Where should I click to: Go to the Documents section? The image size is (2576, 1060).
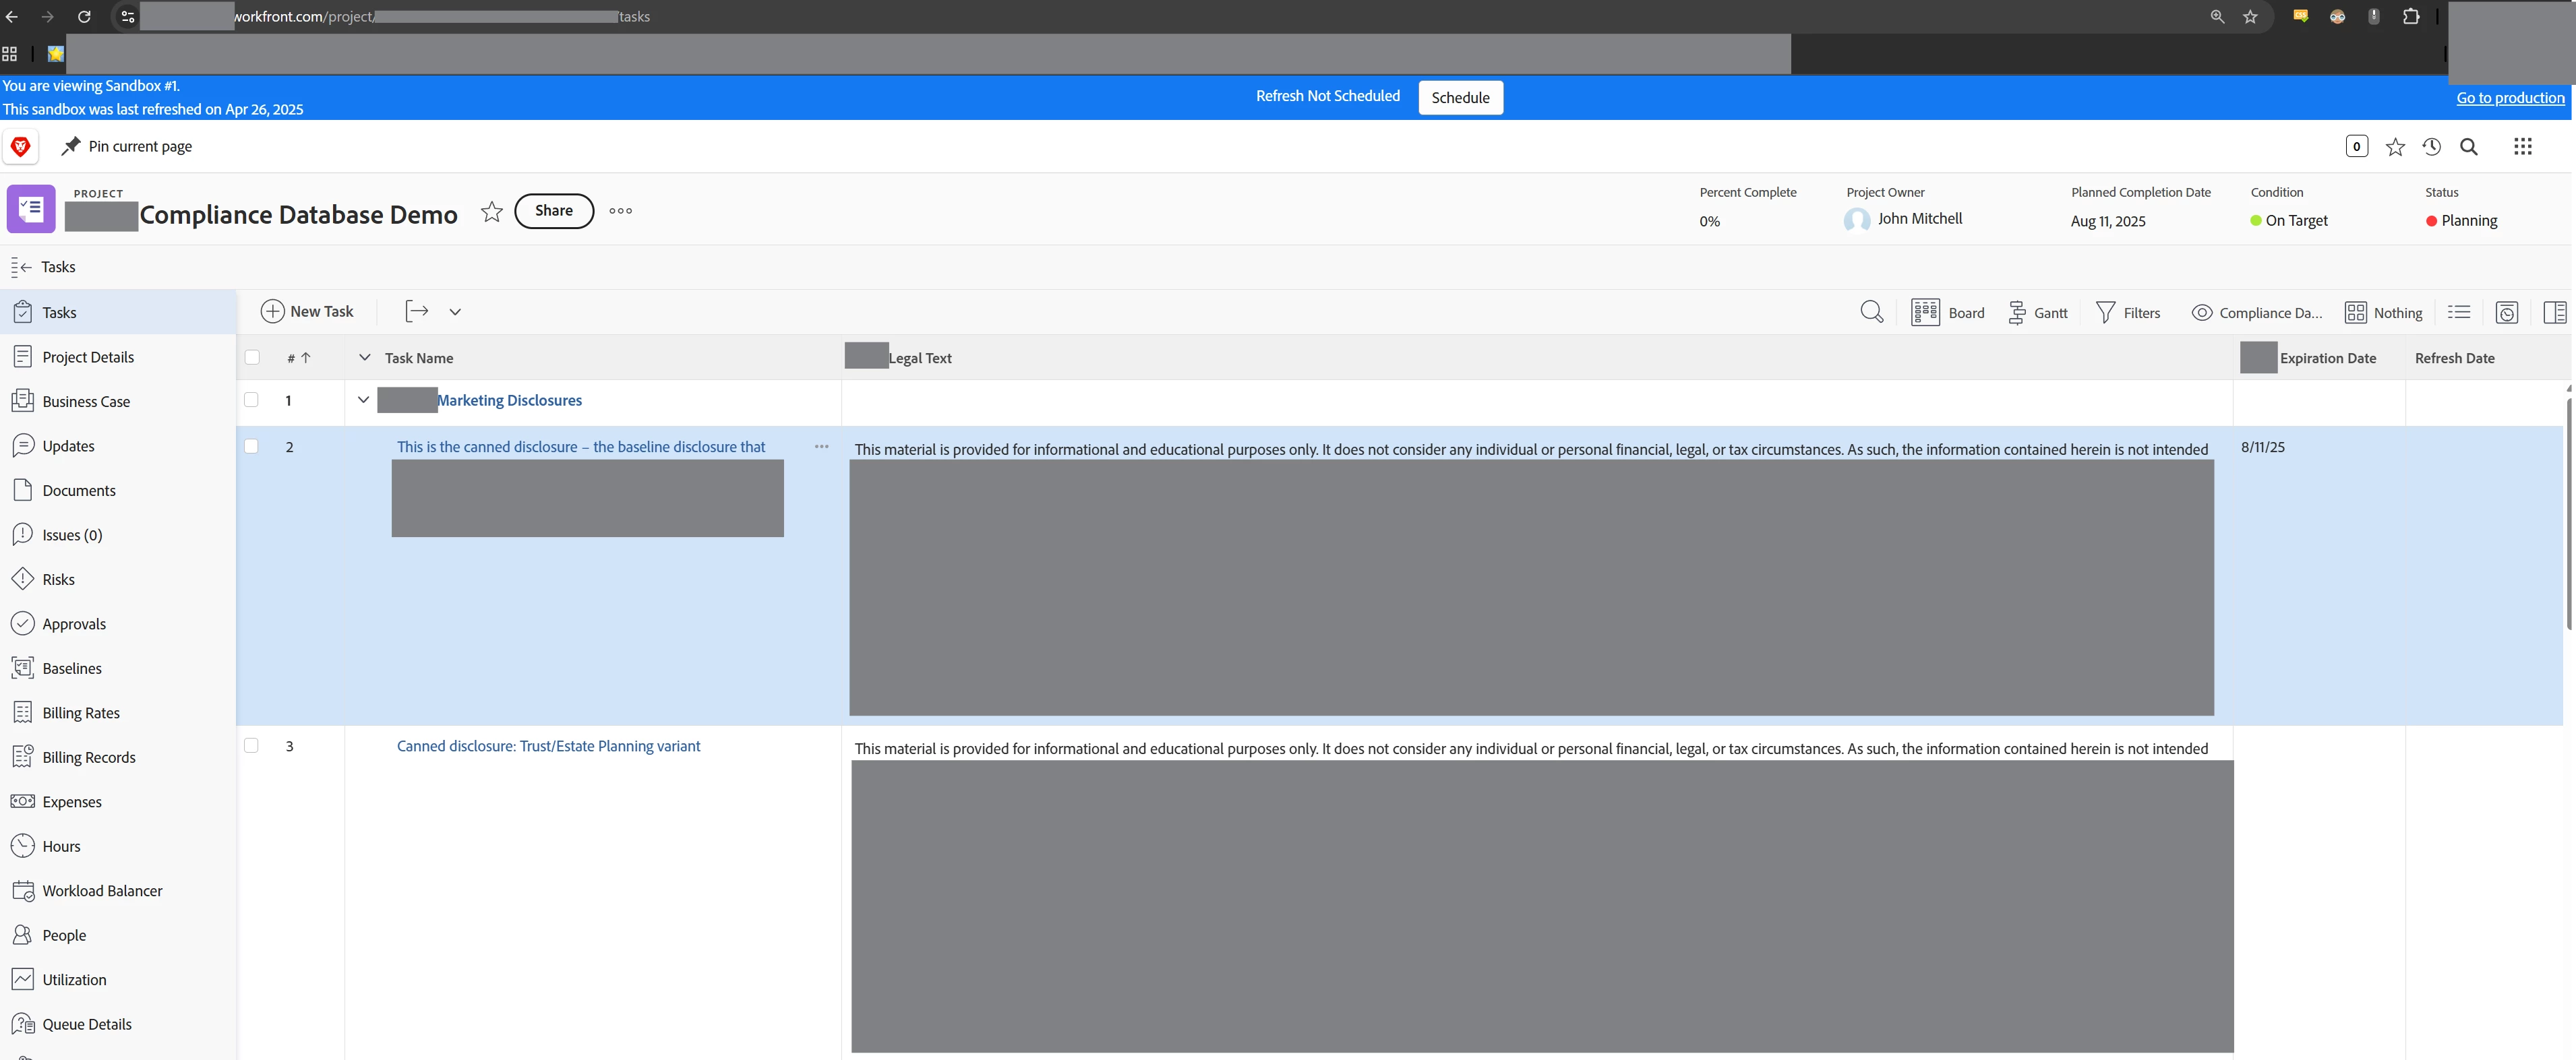coord(78,490)
